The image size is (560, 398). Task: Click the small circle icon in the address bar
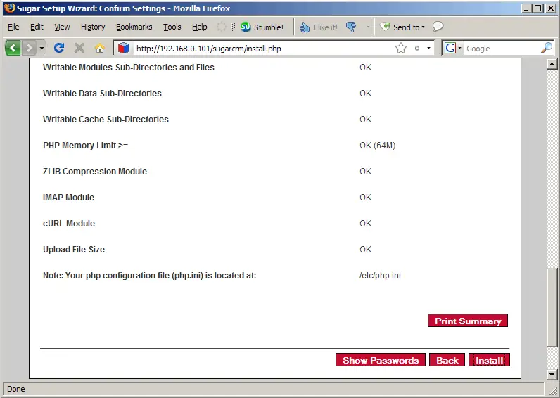416,48
